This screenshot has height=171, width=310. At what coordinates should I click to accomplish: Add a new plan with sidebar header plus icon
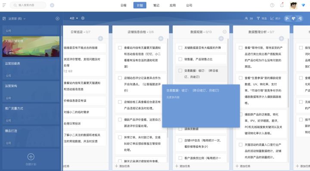tap(58, 18)
